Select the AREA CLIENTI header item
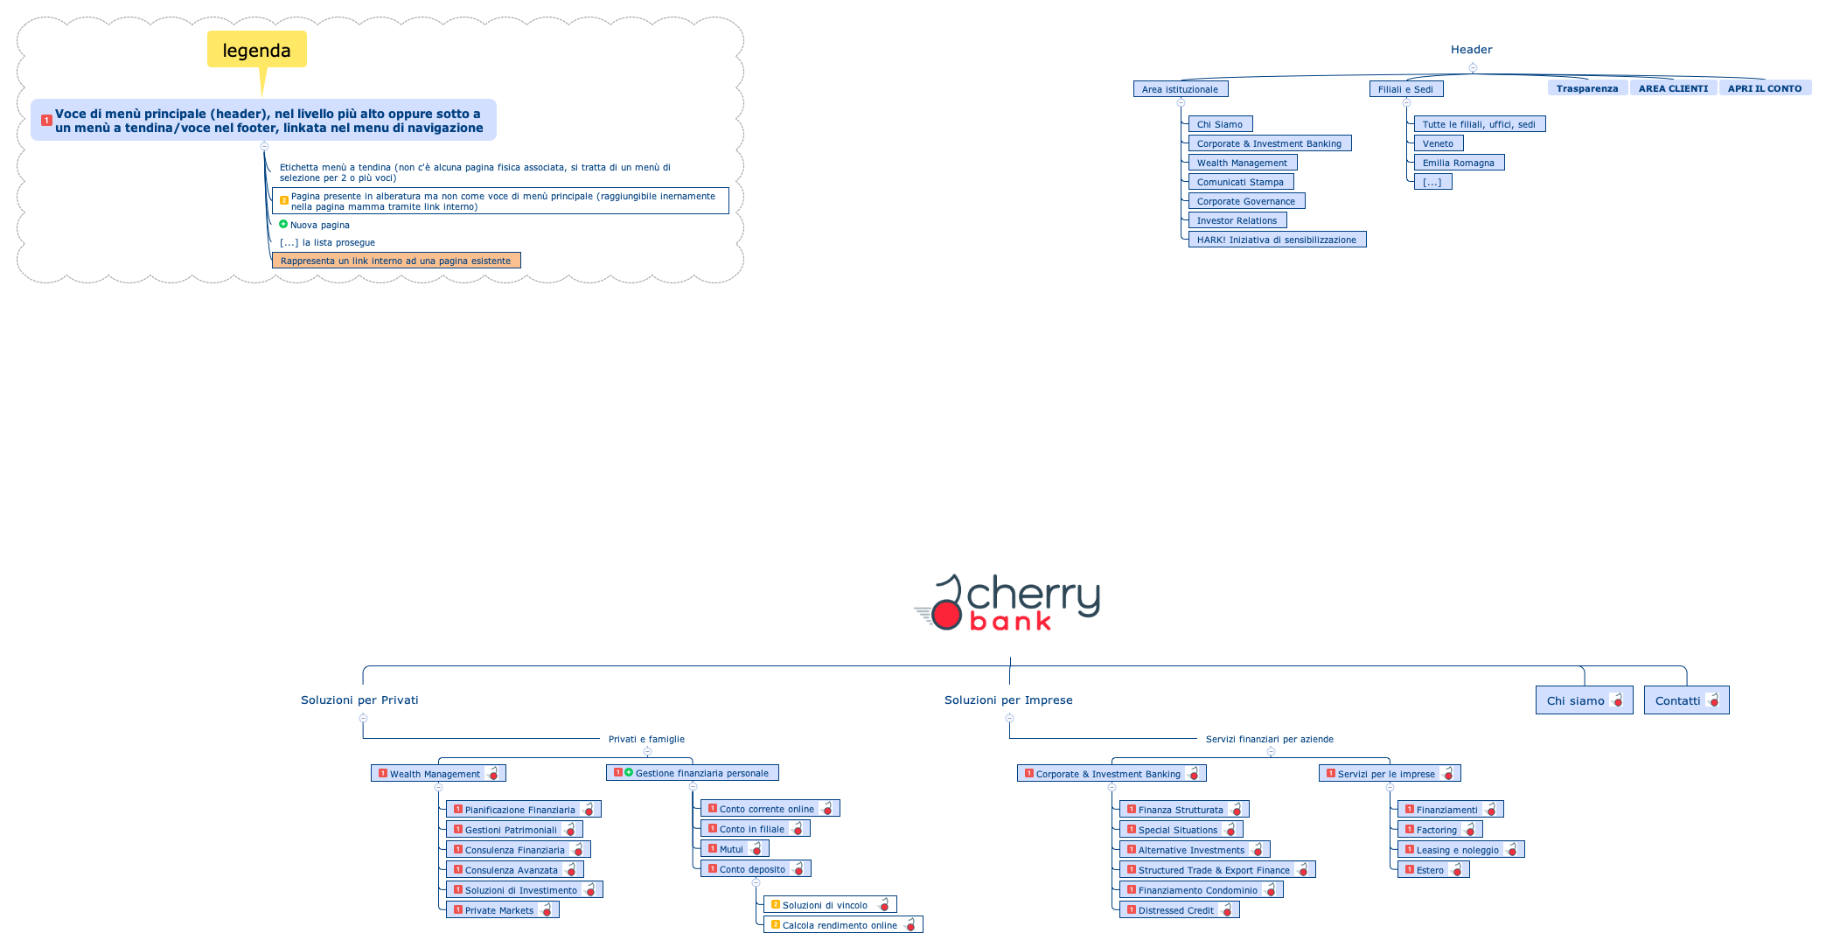 pyautogui.click(x=1673, y=88)
